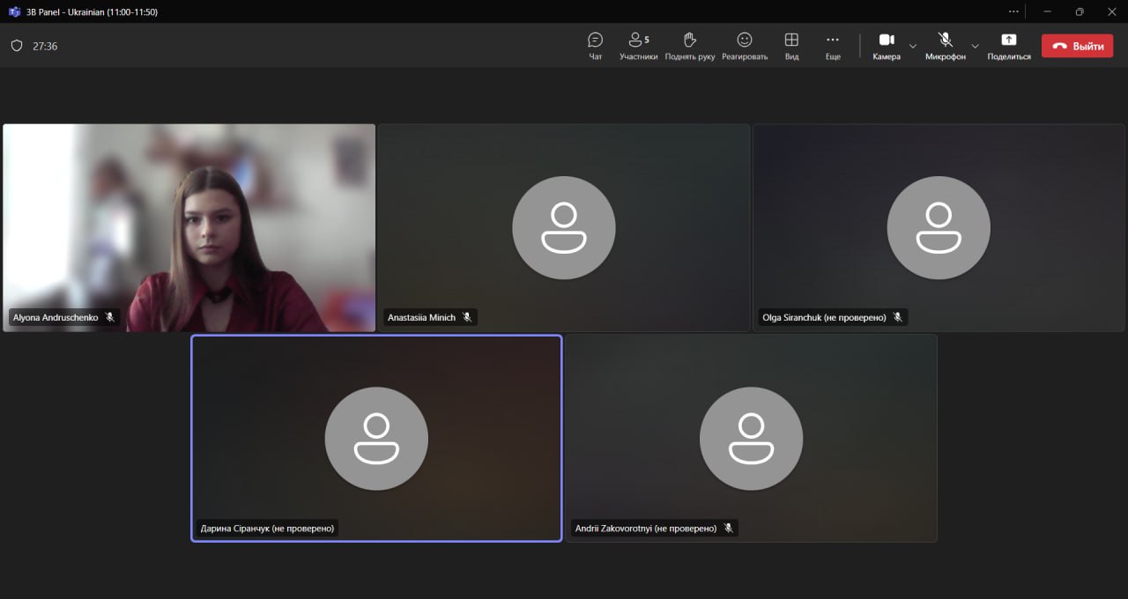Image resolution: width=1128 pixels, height=599 pixels.
Task: Show the Участники participants list
Action: point(638,46)
